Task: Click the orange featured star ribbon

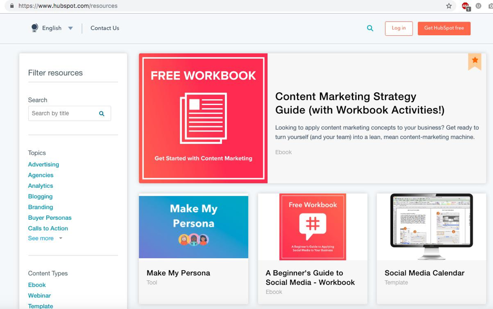Action: [475, 61]
